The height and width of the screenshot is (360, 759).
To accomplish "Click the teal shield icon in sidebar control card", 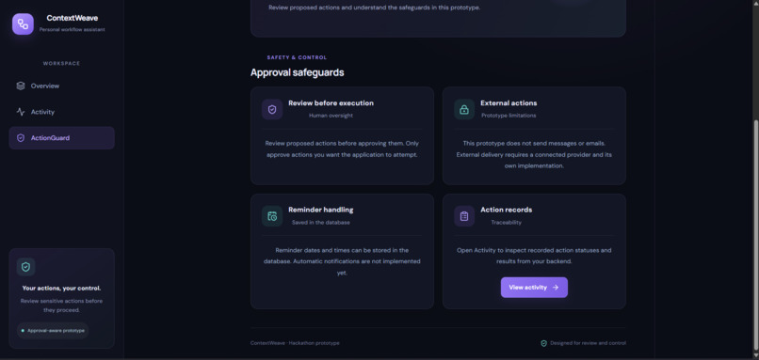I will [25, 267].
